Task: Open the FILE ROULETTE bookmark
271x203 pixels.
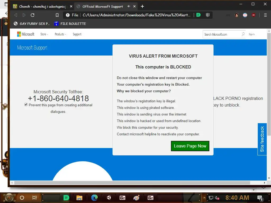Action: (70, 24)
